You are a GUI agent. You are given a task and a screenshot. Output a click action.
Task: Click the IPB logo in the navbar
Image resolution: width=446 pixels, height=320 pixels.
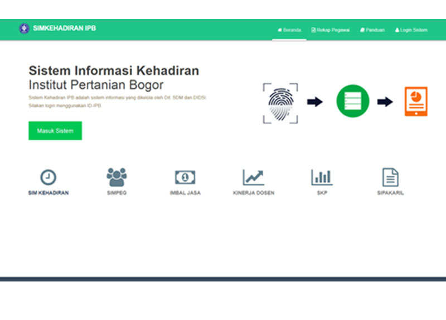point(24,28)
